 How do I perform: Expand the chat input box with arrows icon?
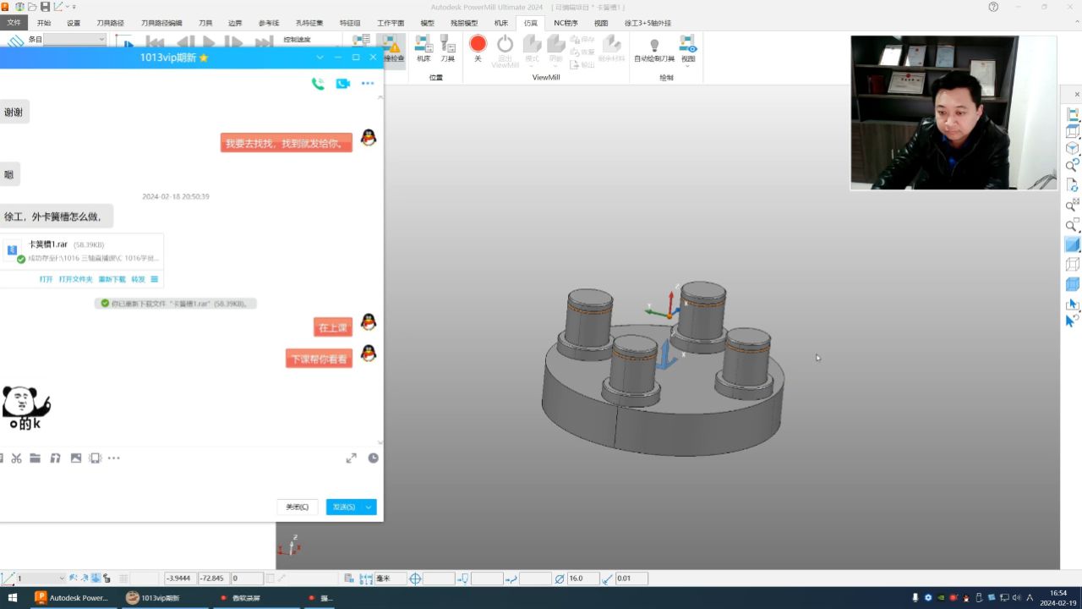pyautogui.click(x=351, y=458)
